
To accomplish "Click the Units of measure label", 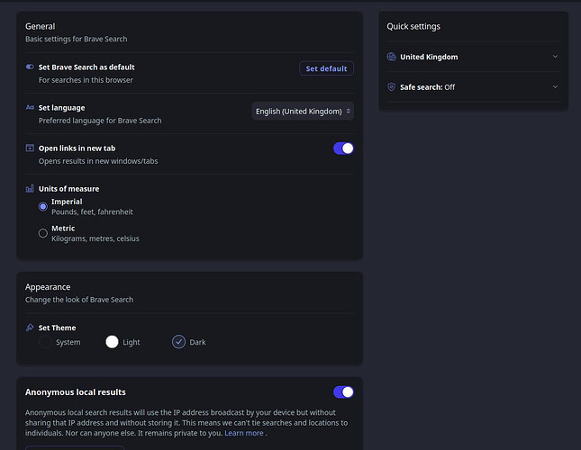I will [68, 189].
